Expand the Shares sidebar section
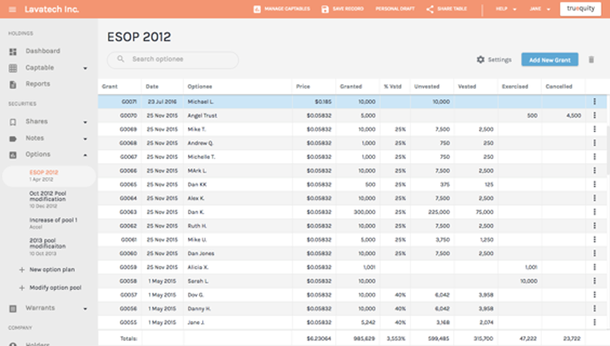 tap(85, 122)
